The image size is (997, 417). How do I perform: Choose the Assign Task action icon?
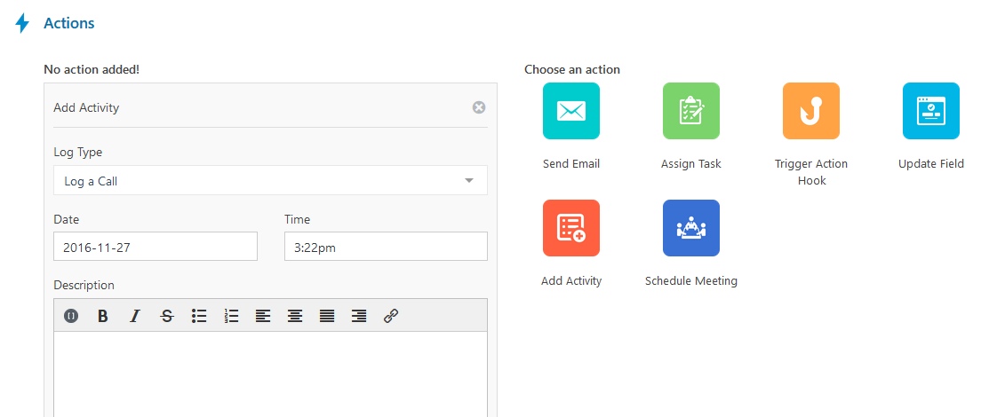point(691,111)
